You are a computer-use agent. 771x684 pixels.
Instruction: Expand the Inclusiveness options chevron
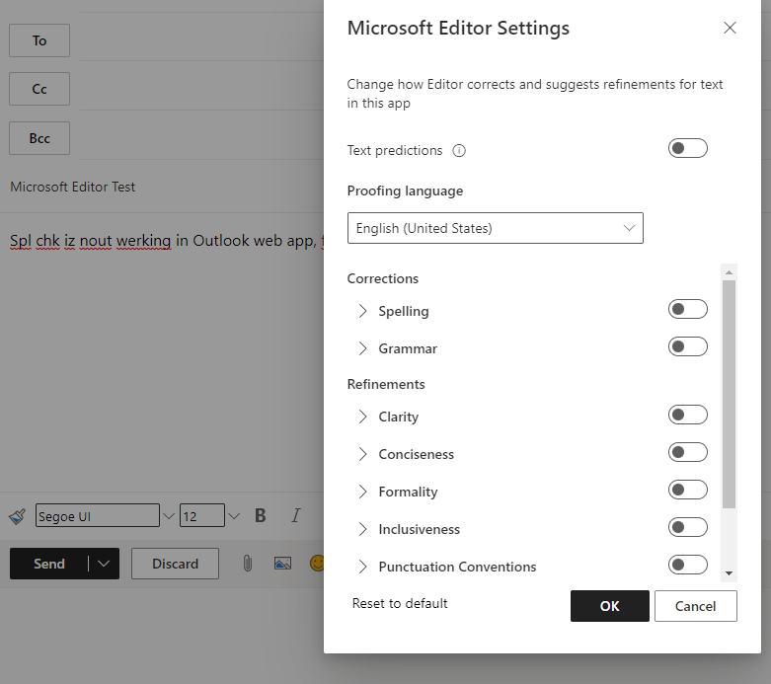363,529
